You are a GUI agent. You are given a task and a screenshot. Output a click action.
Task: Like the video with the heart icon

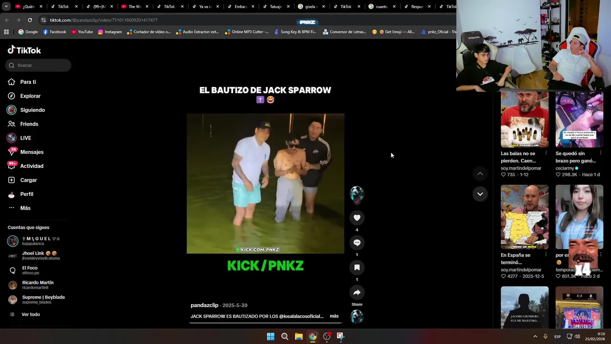click(x=357, y=218)
